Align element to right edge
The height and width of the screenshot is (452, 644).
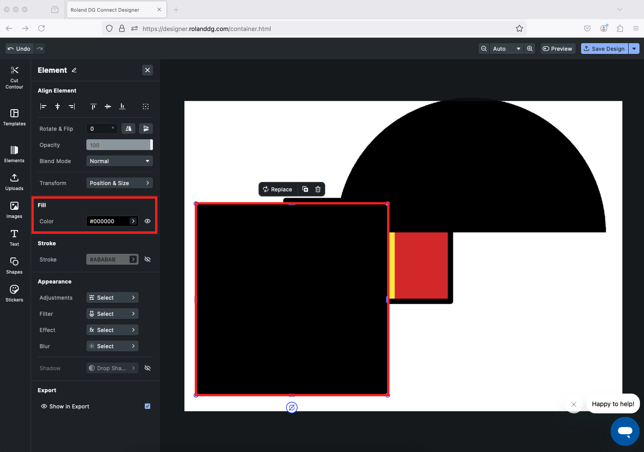(x=72, y=106)
